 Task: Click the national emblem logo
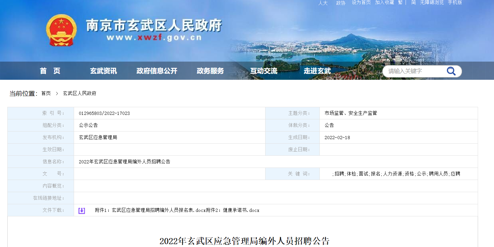point(61,31)
